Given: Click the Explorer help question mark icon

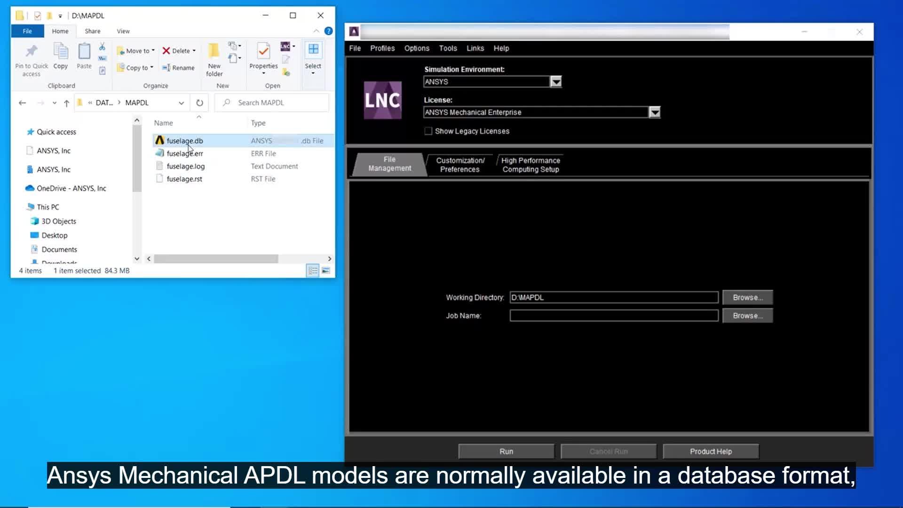Looking at the screenshot, I should pyautogui.click(x=328, y=31).
